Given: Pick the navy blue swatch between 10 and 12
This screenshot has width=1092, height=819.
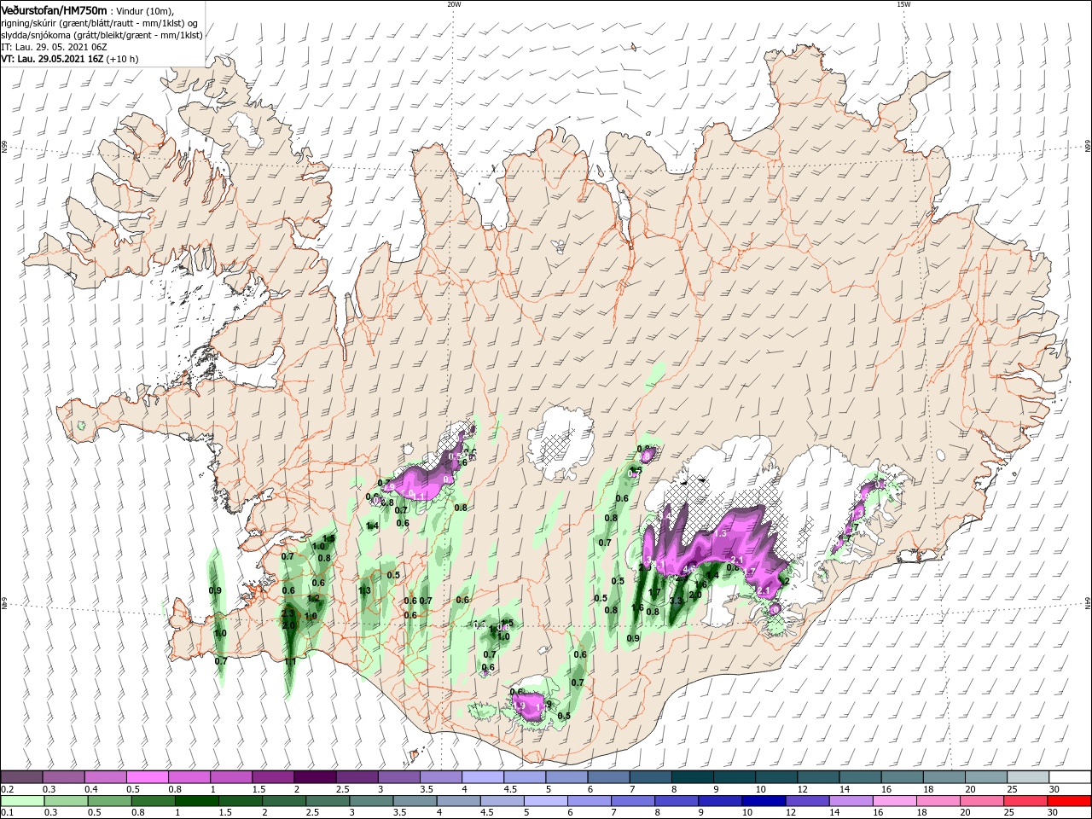Looking at the screenshot, I should pyautogui.click(x=763, y=802).
